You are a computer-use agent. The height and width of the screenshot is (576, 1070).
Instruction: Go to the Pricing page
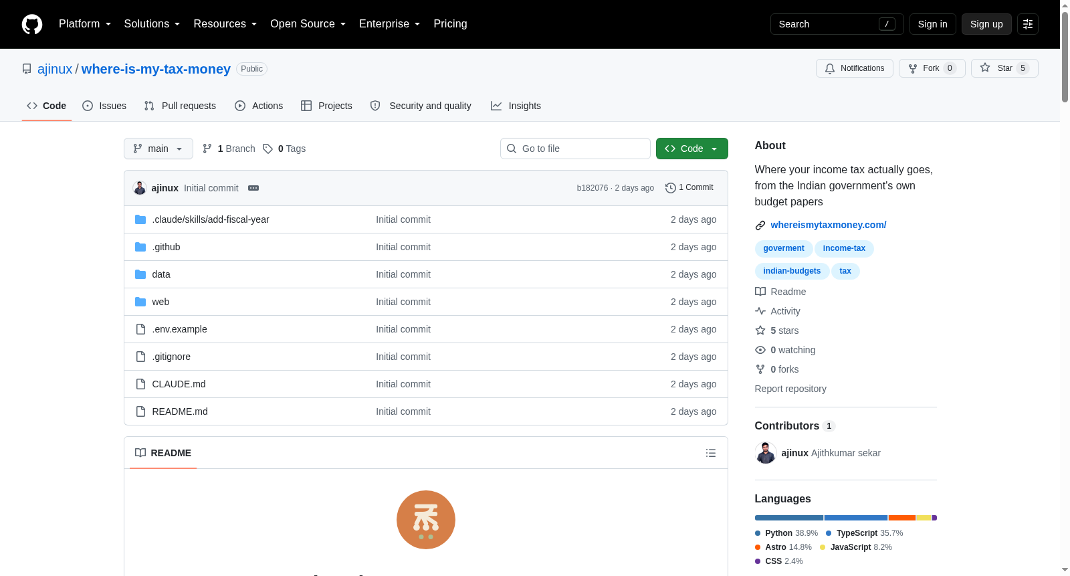click(450, 24)
